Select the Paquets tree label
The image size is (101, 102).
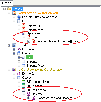[18, 9]
